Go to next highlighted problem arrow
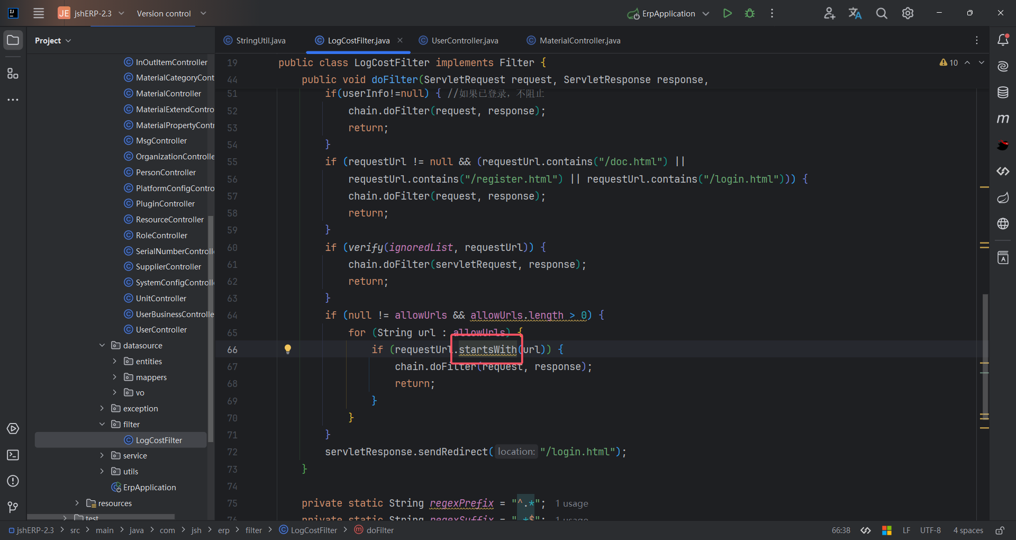 tap(982, 62)
